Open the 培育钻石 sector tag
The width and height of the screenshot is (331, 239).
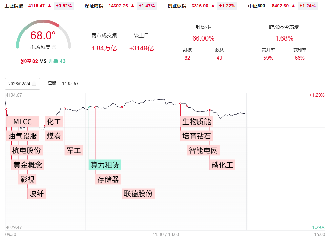click(197, 136)
